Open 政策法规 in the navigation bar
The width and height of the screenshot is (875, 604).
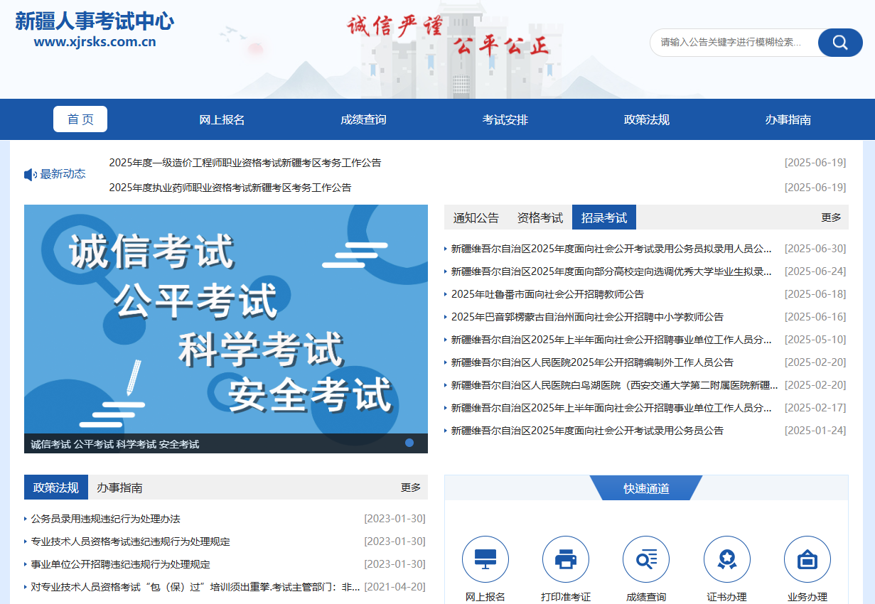[647, 119]
